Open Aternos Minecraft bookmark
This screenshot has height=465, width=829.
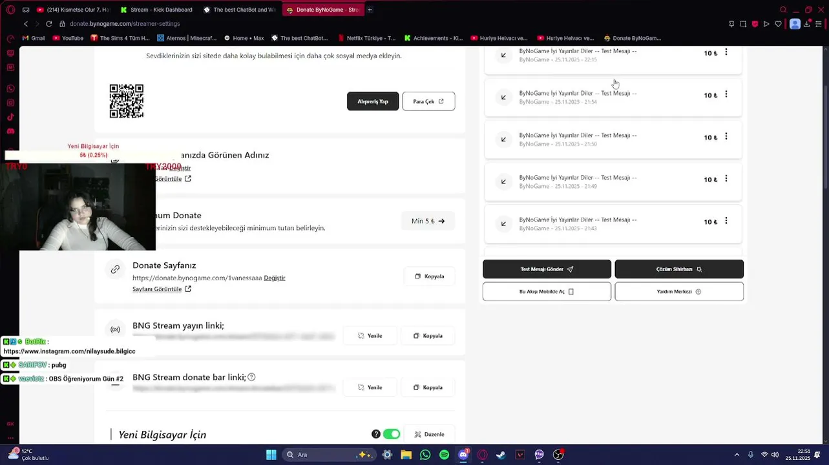pyautogui.click(x=187, y=38)
